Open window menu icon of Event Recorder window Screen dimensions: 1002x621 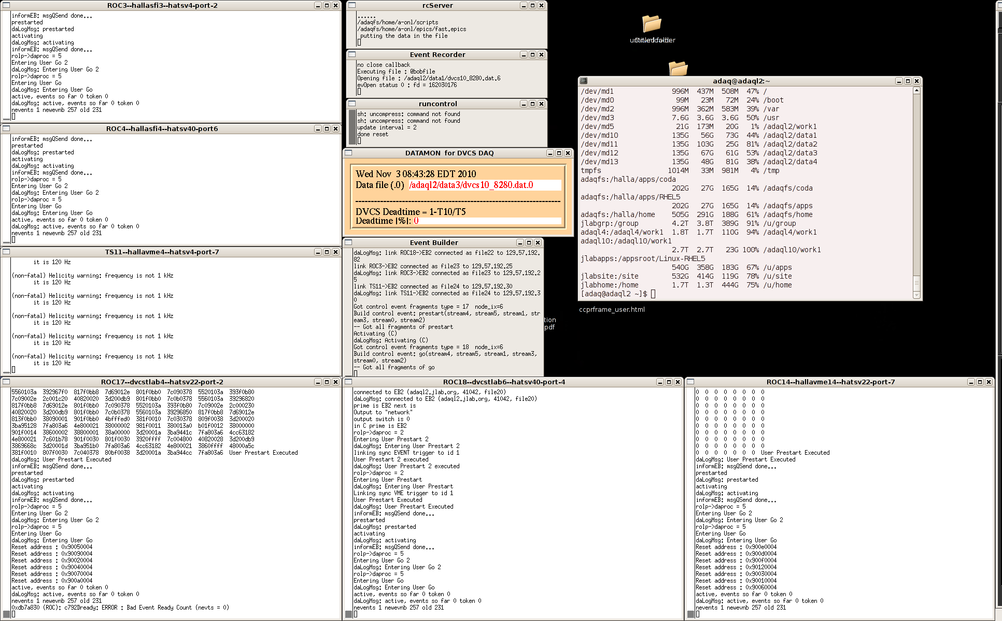point(352,54)
